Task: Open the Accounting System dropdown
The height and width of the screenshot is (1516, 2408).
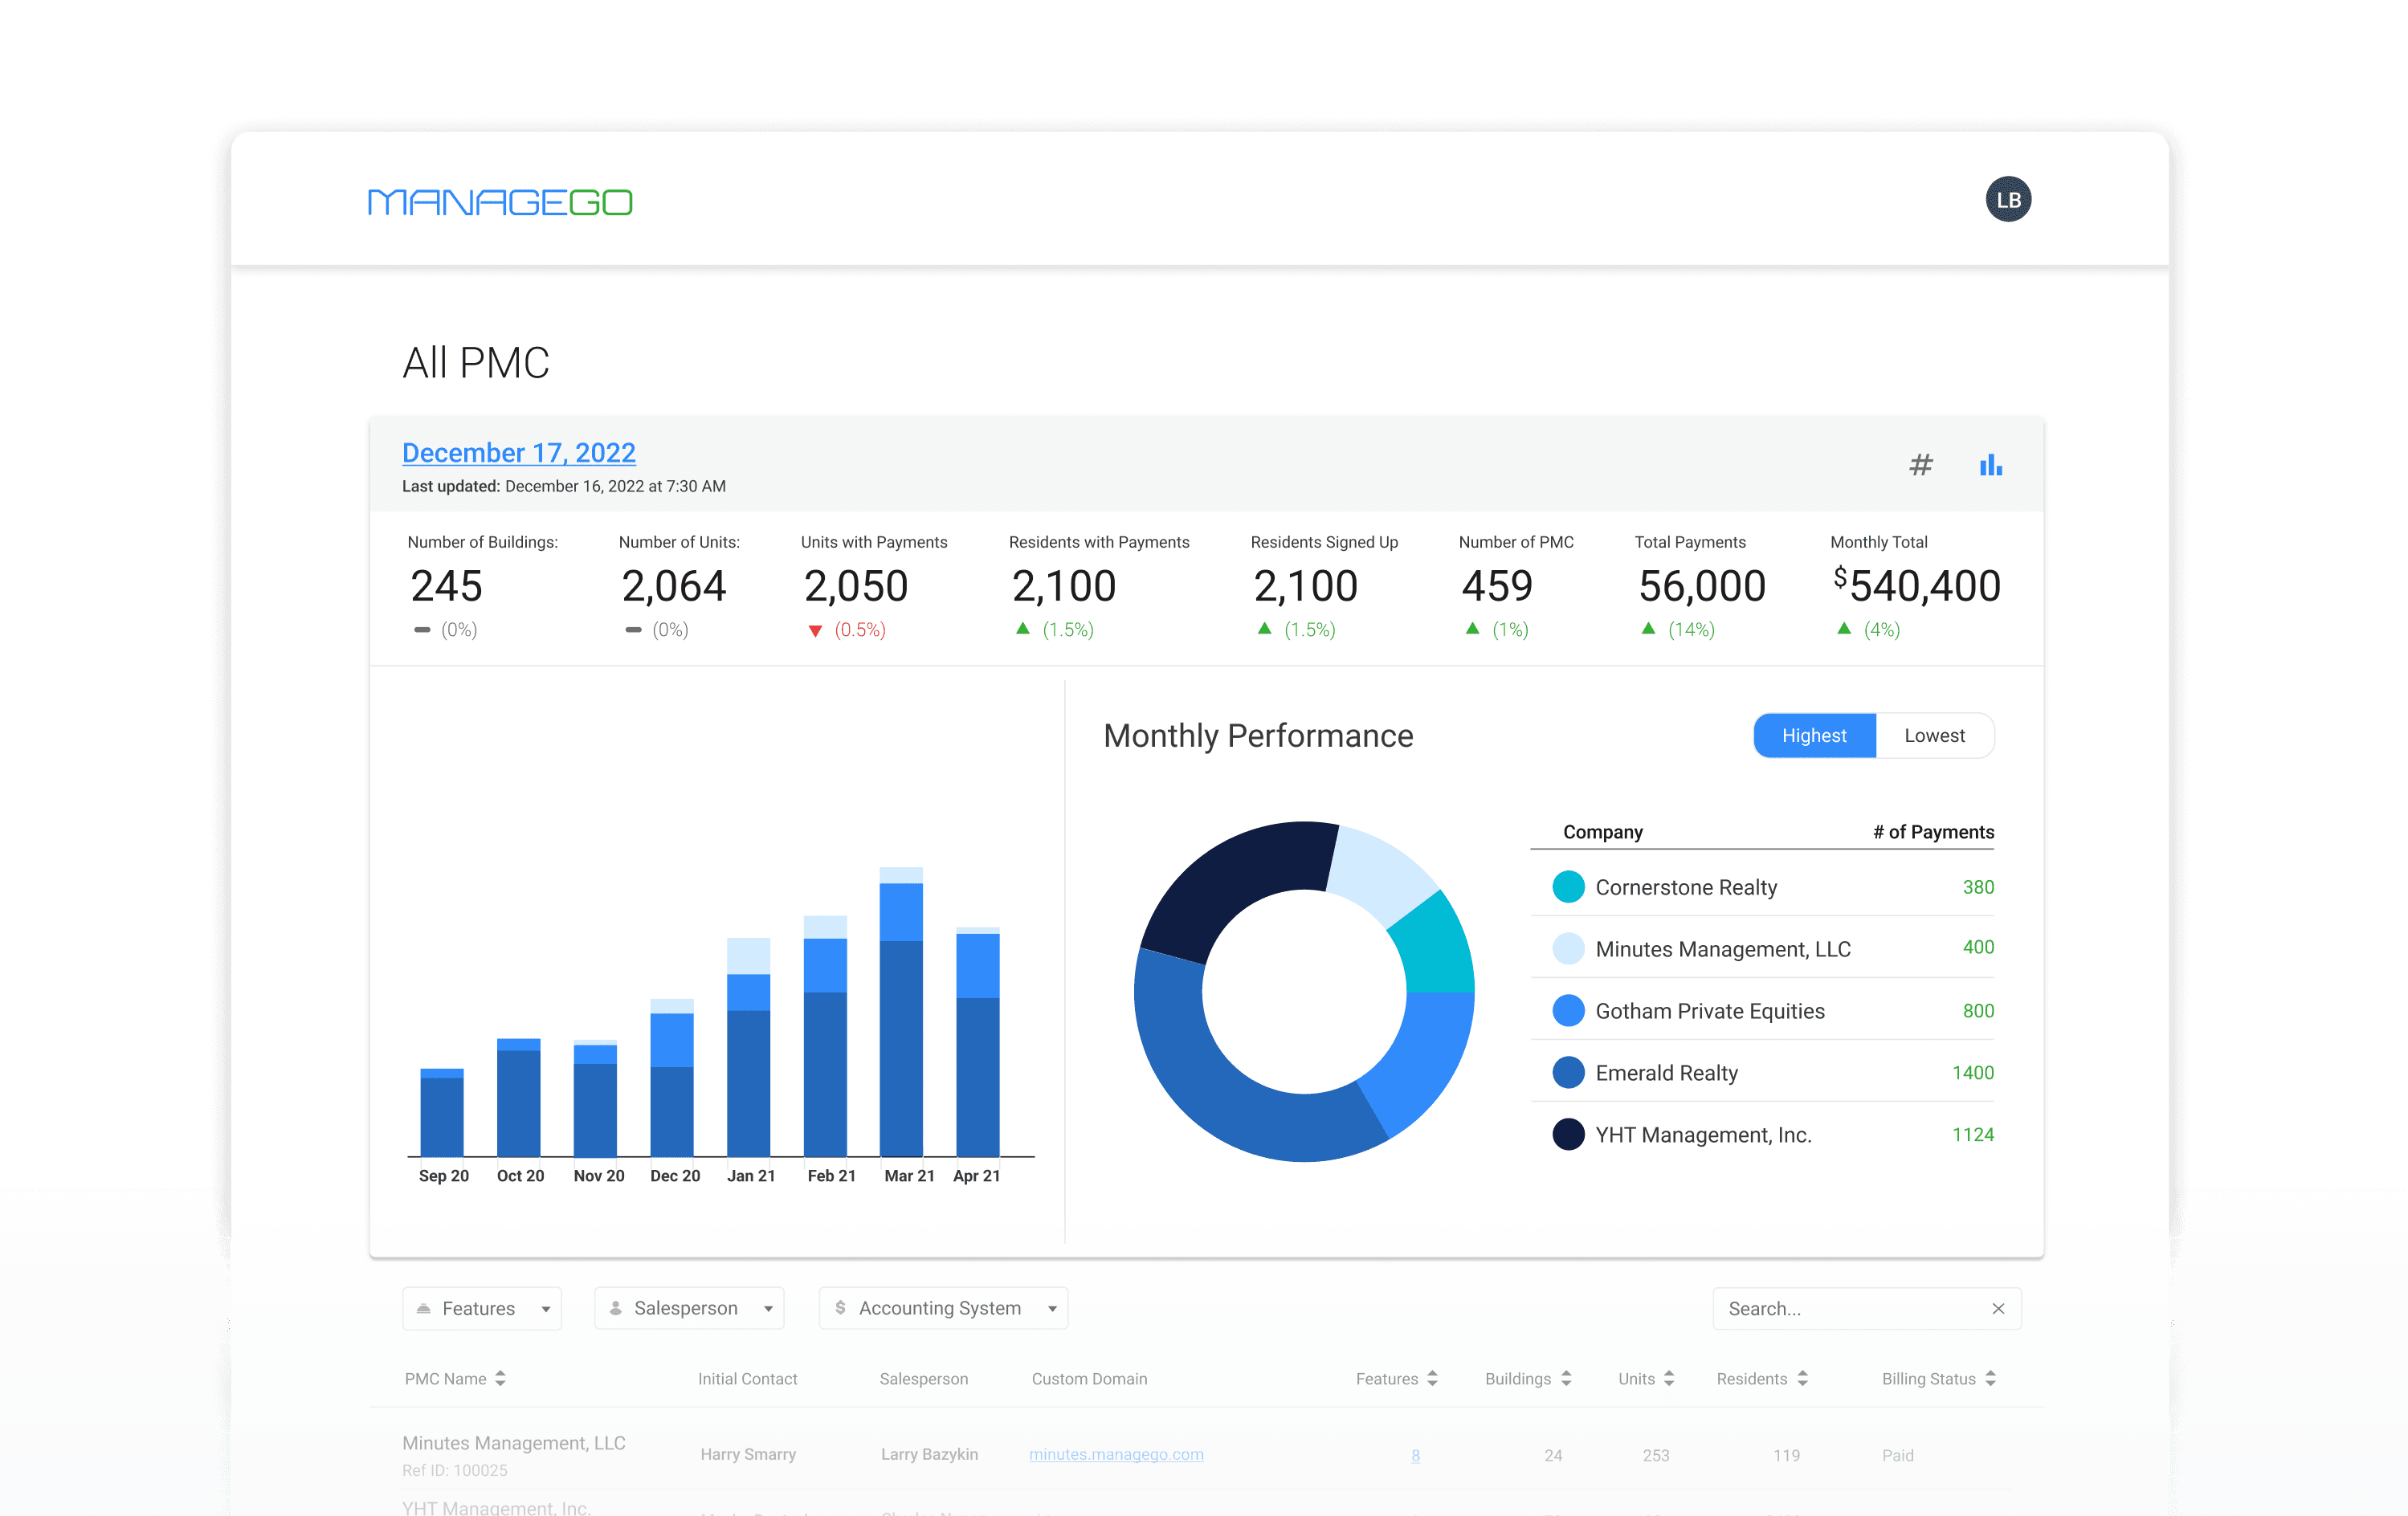Action: [x=943, y=1308]
